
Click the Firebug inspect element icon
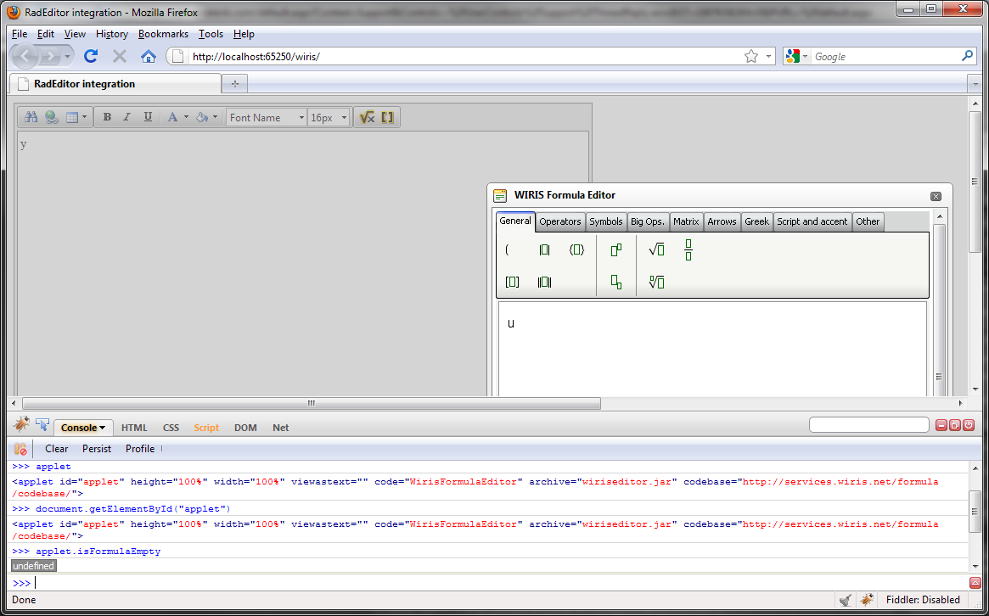coord(42,424)
